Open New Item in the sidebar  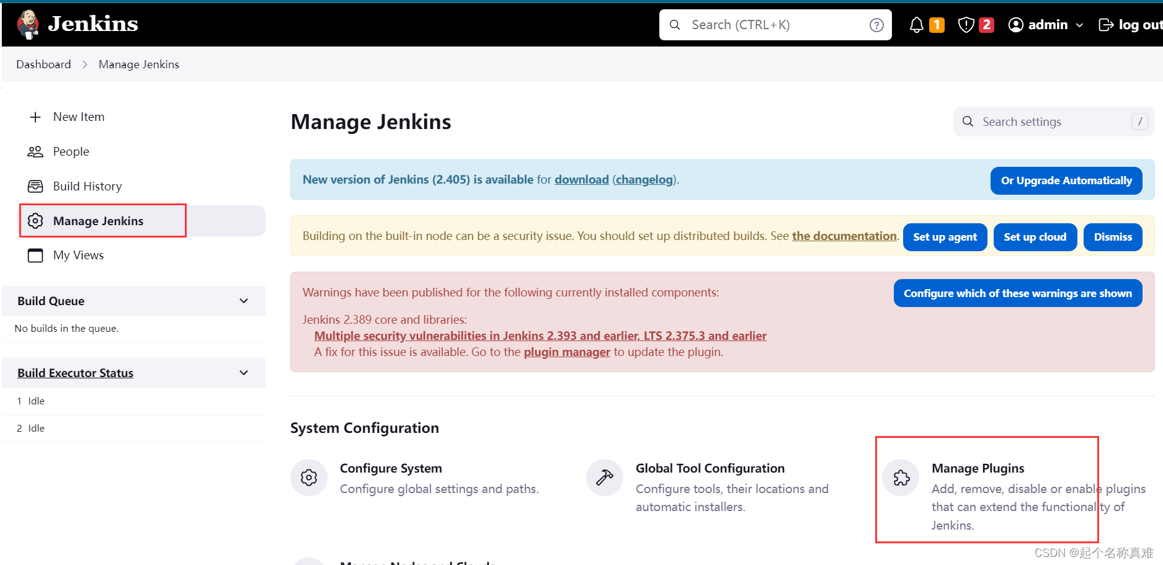click(x=79, y=117)
